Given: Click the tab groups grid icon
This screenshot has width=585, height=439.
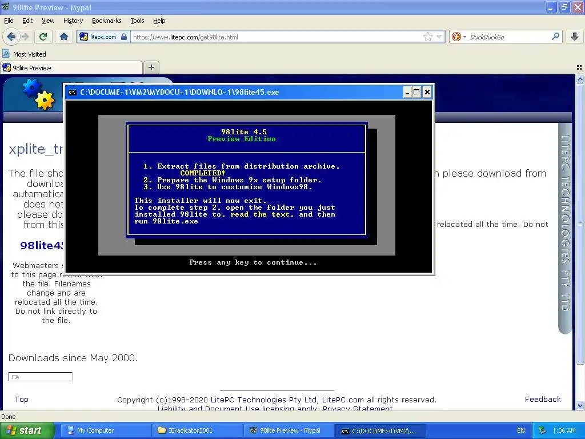Looking at the screenshot, I should (x=579, y=67).
